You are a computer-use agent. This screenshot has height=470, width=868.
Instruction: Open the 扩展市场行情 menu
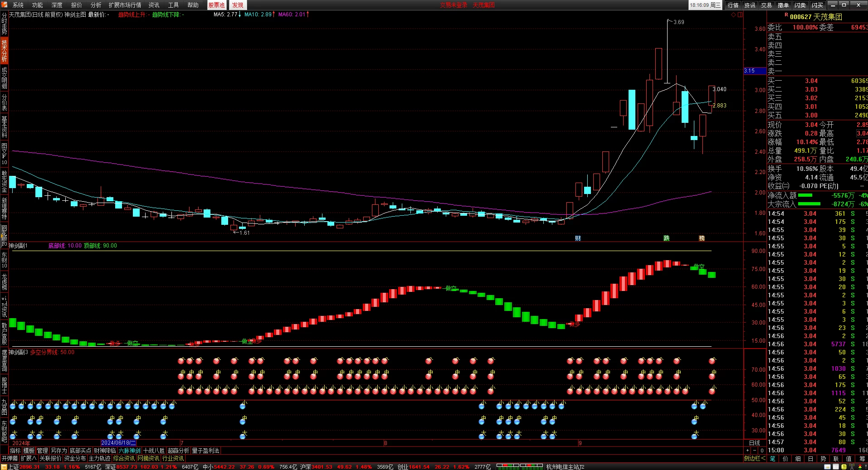[125, 5]
